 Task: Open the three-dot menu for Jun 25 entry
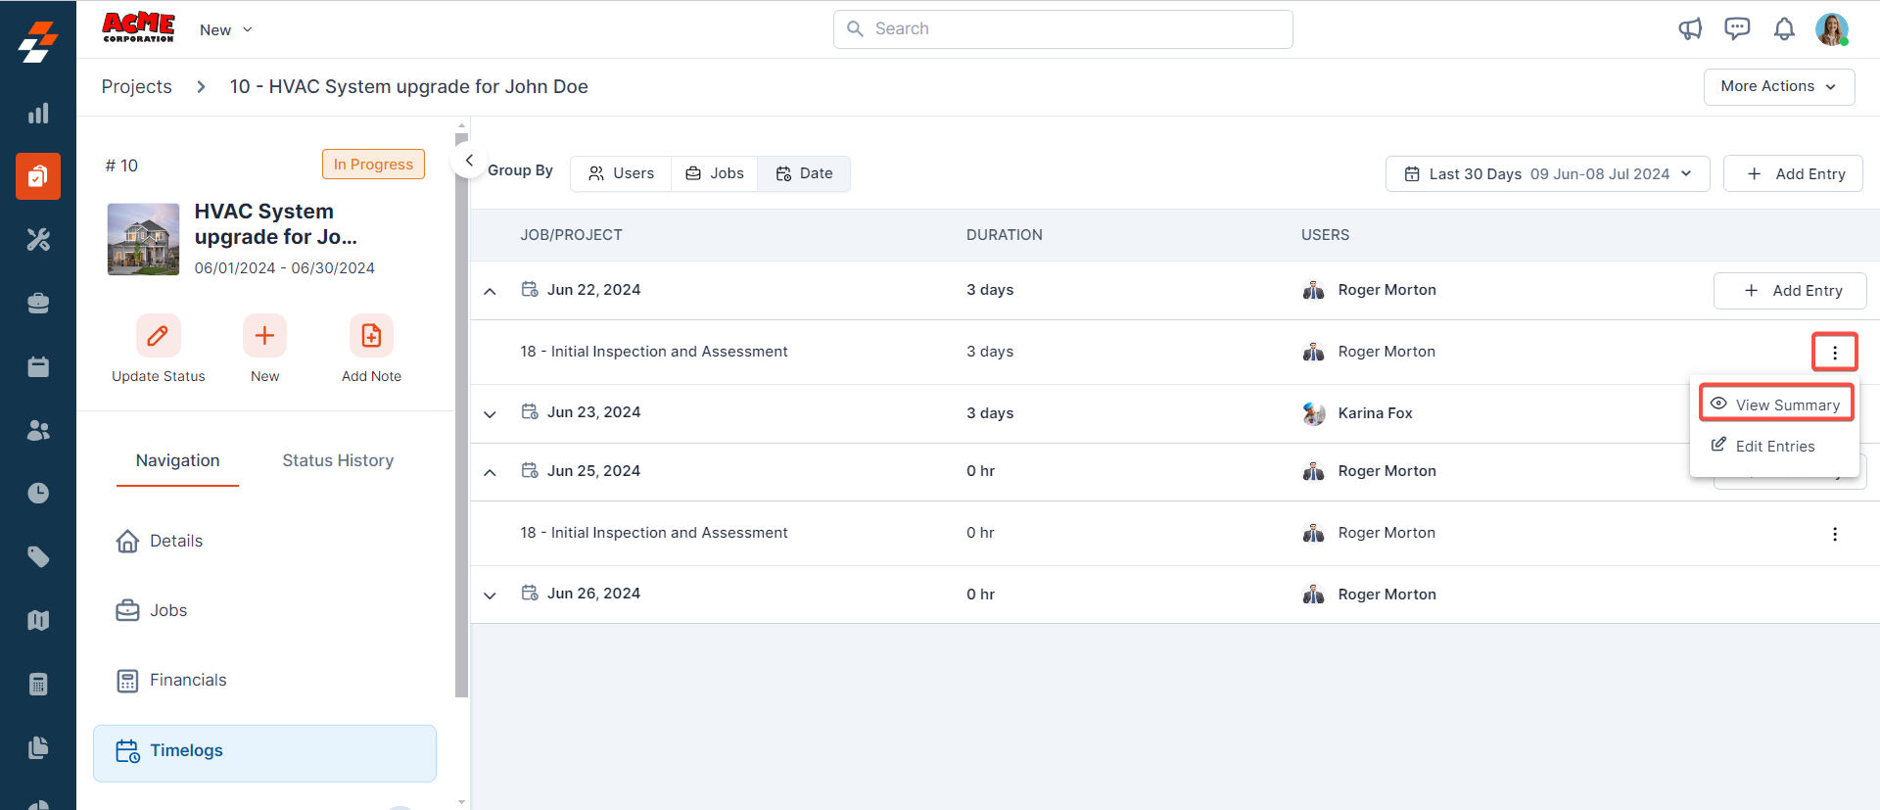(x=1834, y=534)
